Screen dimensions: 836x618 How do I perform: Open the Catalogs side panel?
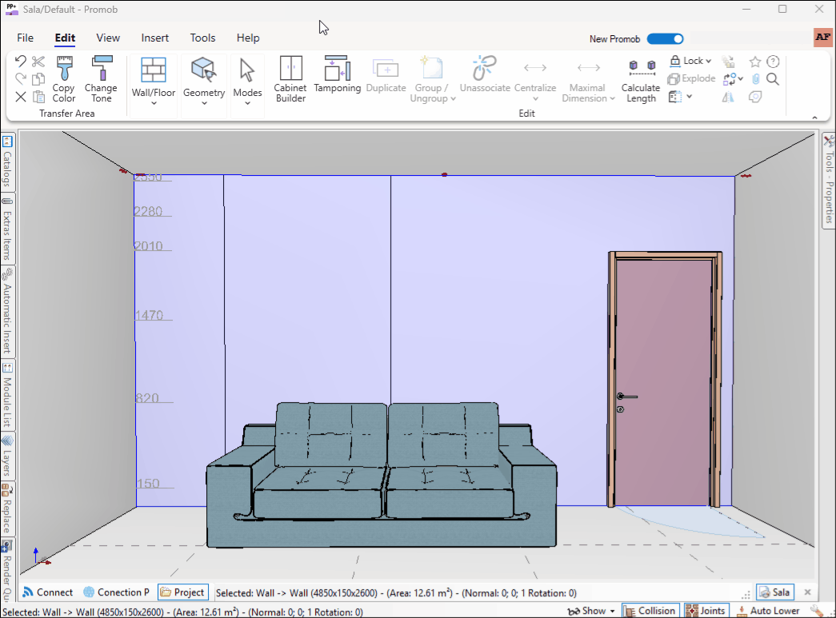(x=7, y=160)
